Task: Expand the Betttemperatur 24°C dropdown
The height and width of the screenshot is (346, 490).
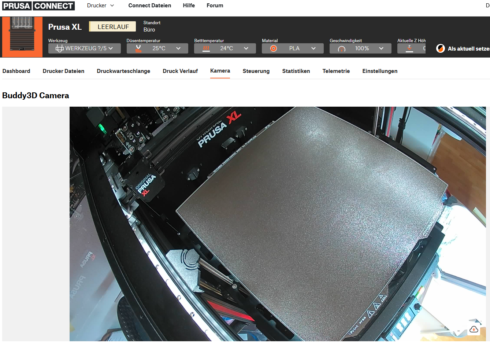Action: click(x=225, y=48)
